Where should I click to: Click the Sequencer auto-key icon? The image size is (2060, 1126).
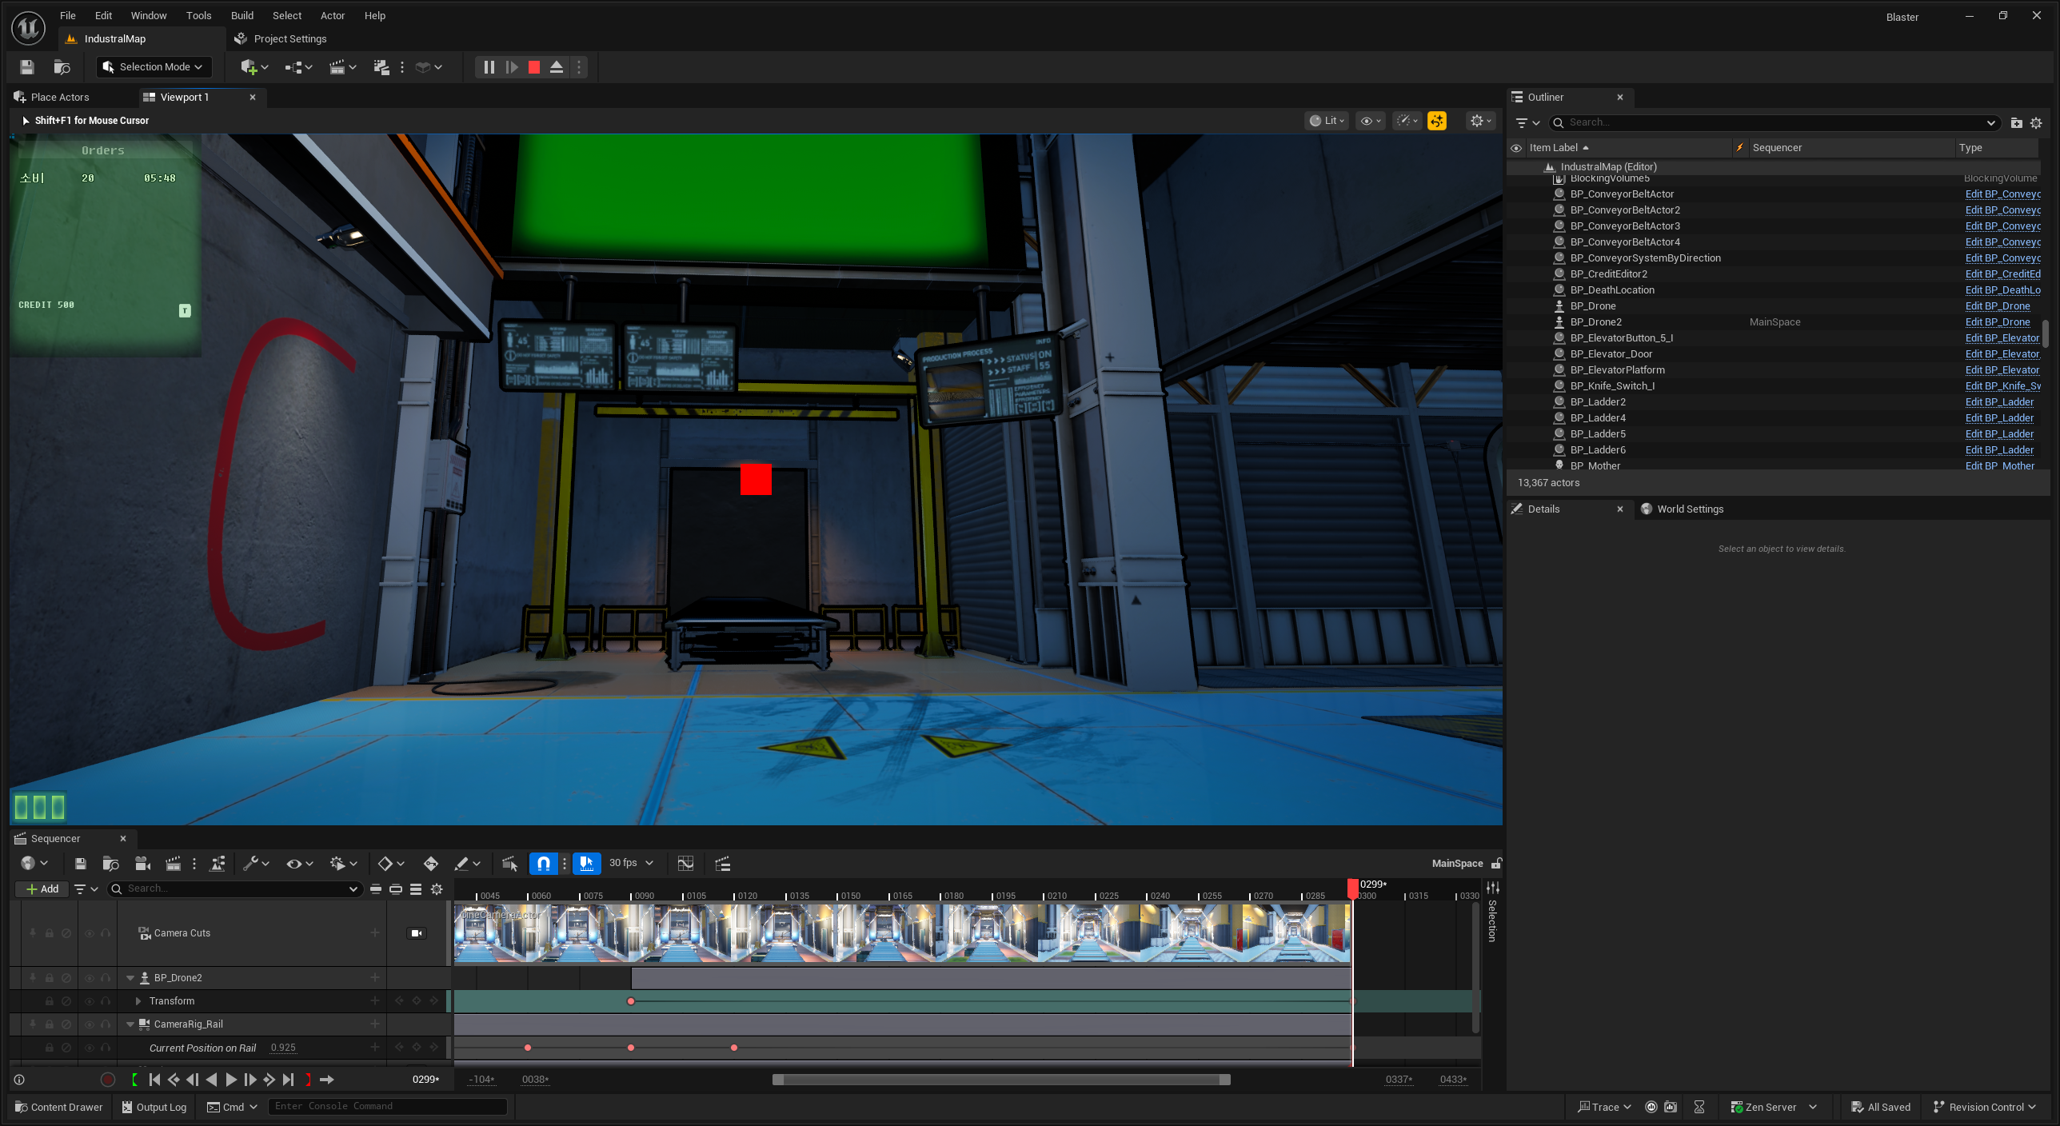pos(430,863)
